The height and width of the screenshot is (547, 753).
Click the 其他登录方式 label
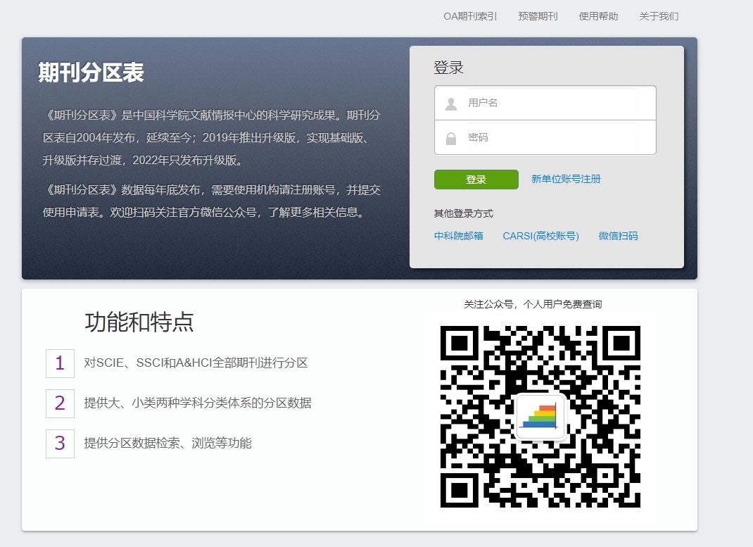(464, 213)
